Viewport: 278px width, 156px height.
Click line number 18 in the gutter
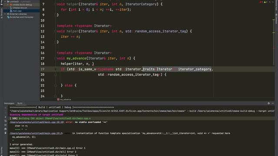point(43,64)
